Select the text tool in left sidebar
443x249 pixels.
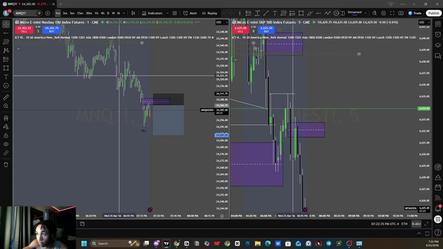pos(6,77)
